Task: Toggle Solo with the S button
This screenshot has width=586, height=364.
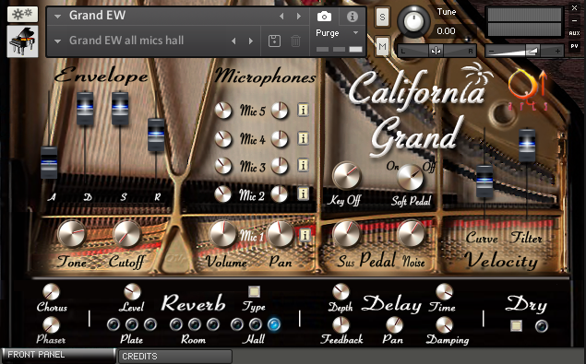Action: coord(382,18)
